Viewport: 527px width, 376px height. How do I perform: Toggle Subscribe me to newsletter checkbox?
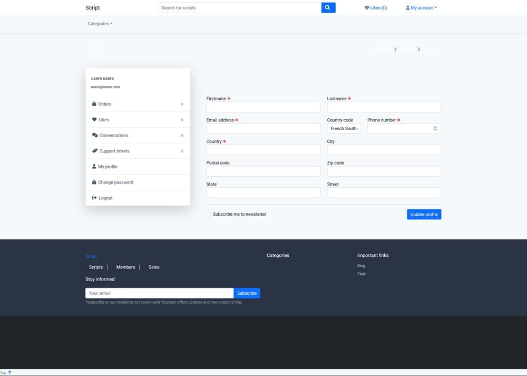(209, 214)
